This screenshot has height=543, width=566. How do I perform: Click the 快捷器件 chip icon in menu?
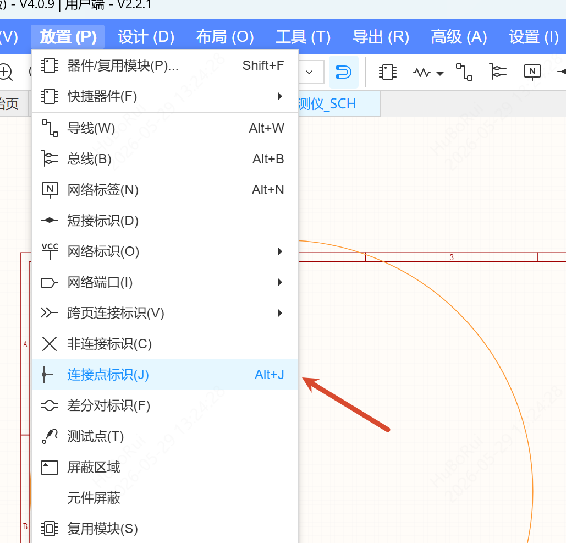tap(50, 96)
